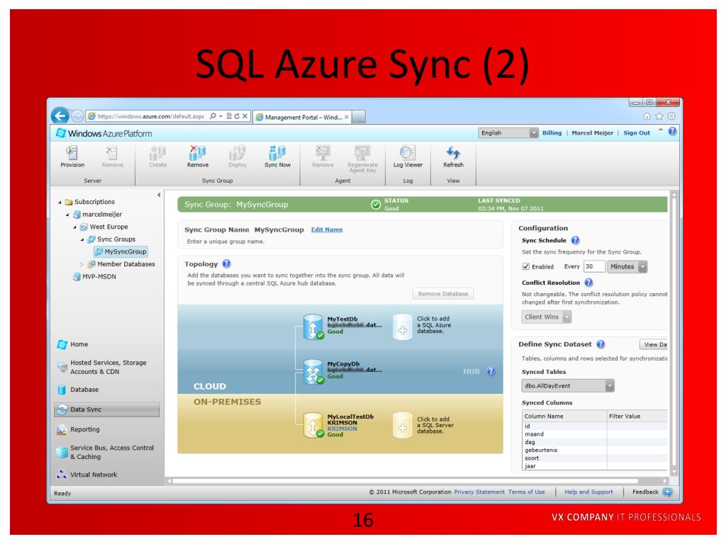Select the MyLocalTestDb on-premises database icon
This screenshot has height=544, width=726.
313,425
